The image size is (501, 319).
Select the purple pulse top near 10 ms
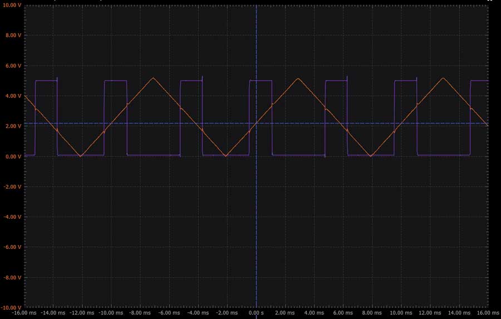(x=406, y=81)
